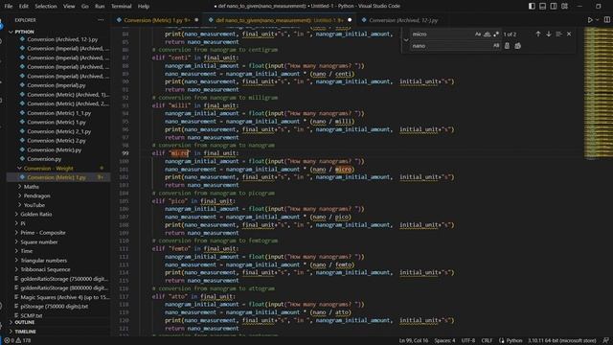Screen dimensions: 613x345
Task: Expand the Prime - Composite folder
Action: pos(42,232)
